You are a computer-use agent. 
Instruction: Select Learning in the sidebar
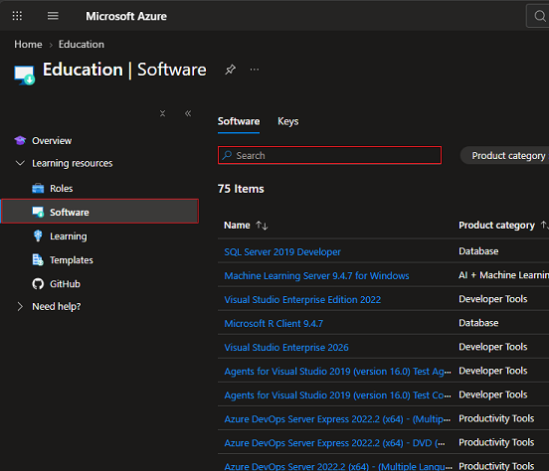tap(69, 236)
